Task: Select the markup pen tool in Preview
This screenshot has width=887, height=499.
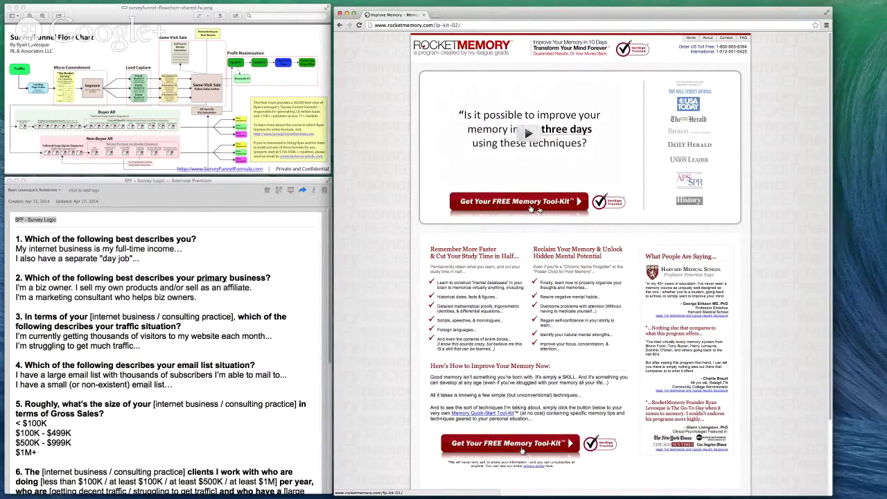Action: (x=200, y=15)
